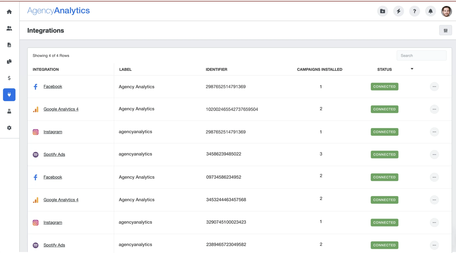Click the download folder icon in header

[x=383, y=11]
